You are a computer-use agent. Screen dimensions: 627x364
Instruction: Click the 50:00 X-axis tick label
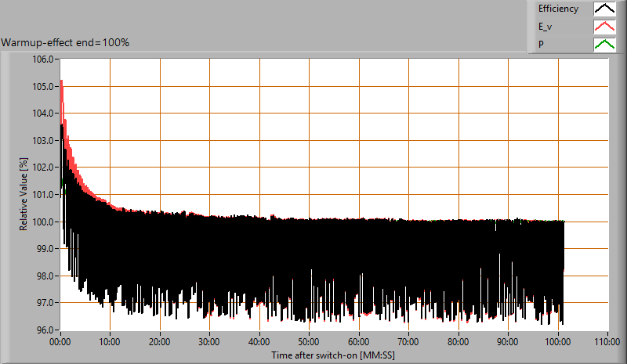pos(309,341)
